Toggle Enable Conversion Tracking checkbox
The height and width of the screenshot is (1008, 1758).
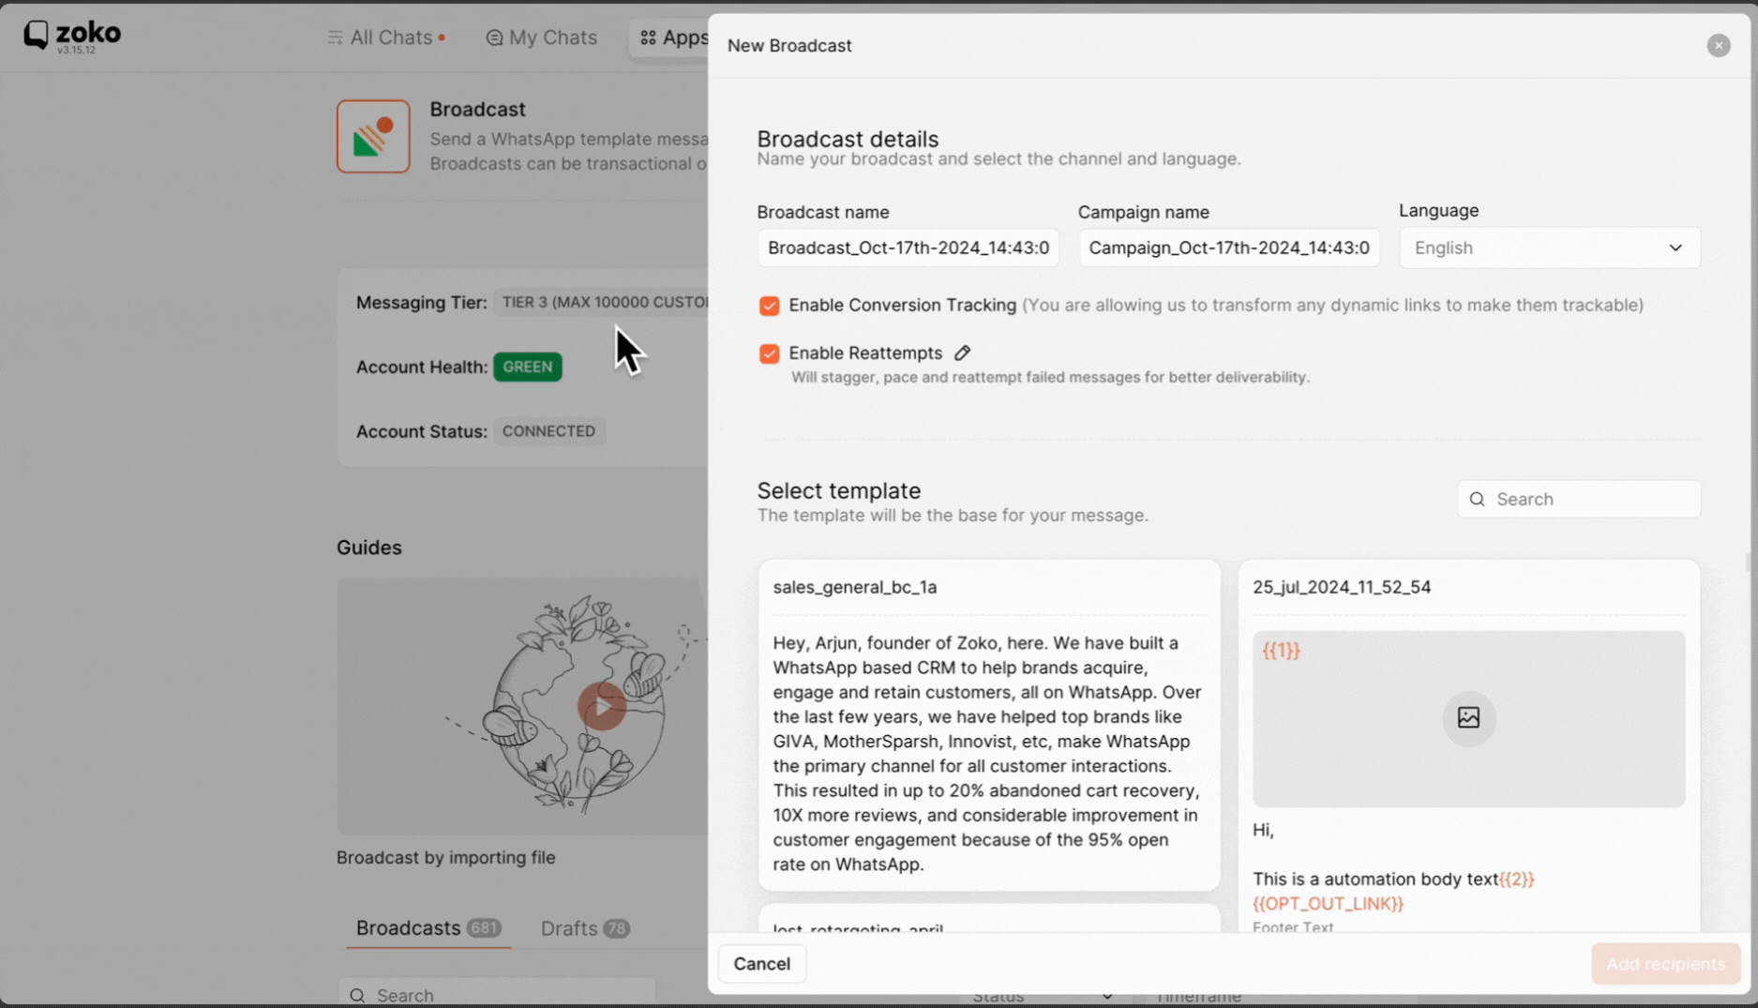click(769, 306)
